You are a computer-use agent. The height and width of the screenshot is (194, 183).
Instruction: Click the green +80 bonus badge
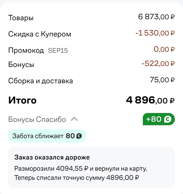[x=158, y=119]
